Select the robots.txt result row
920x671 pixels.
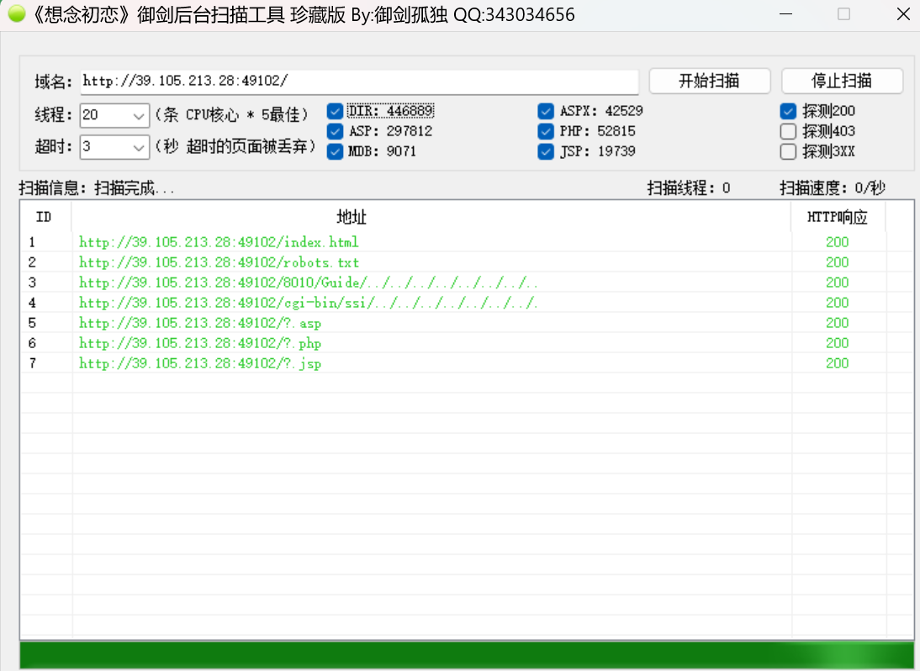tap(467, 262)
